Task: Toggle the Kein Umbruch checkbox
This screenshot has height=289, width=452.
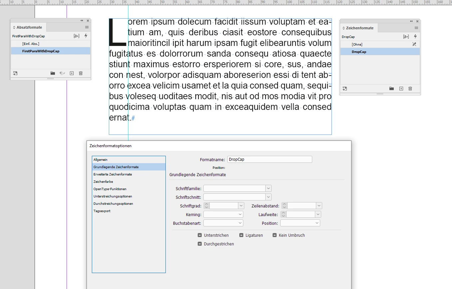Action: 275,235
